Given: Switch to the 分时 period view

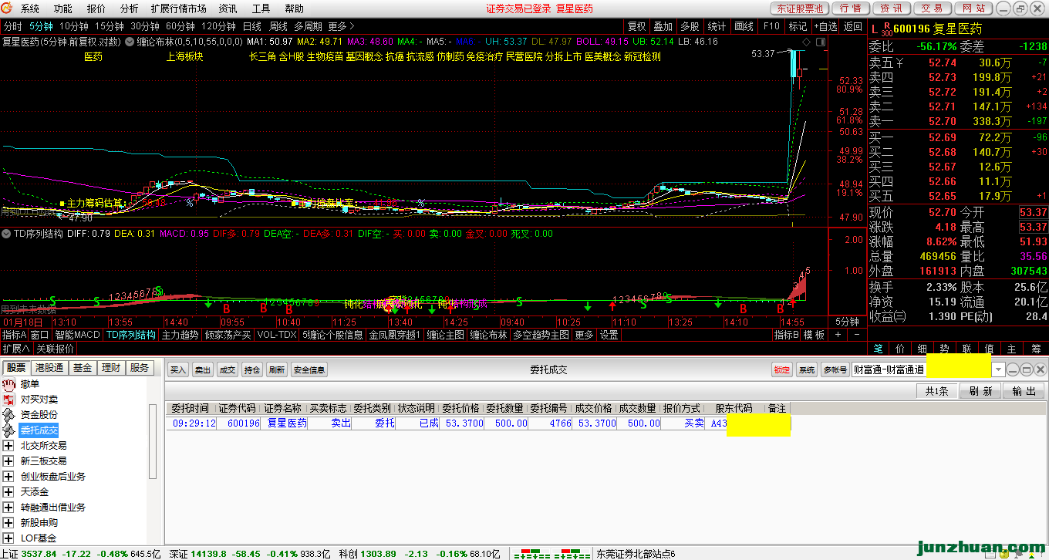Looking at the screenshot, I should 13,26.
